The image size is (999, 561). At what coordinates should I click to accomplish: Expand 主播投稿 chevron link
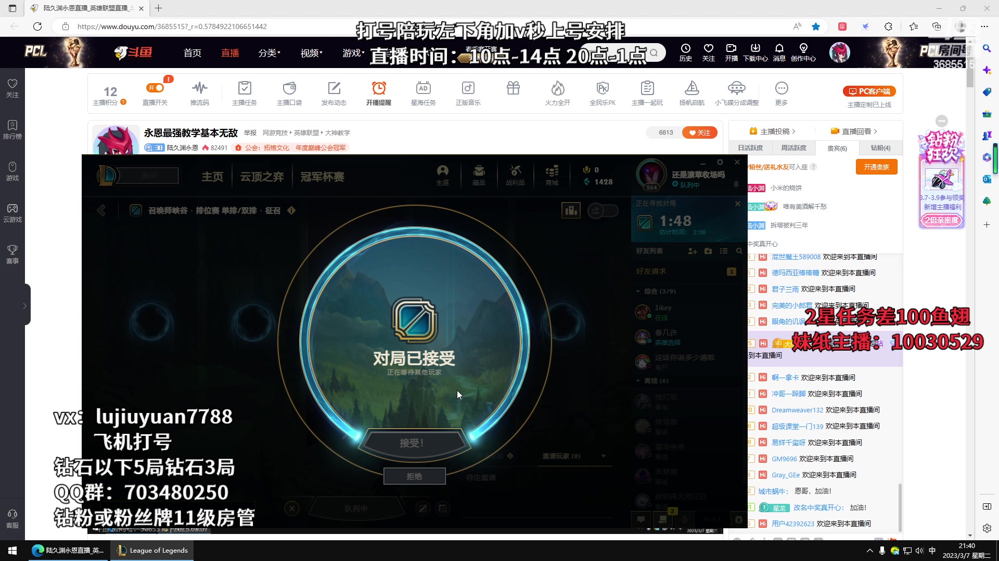pos(773,131)
